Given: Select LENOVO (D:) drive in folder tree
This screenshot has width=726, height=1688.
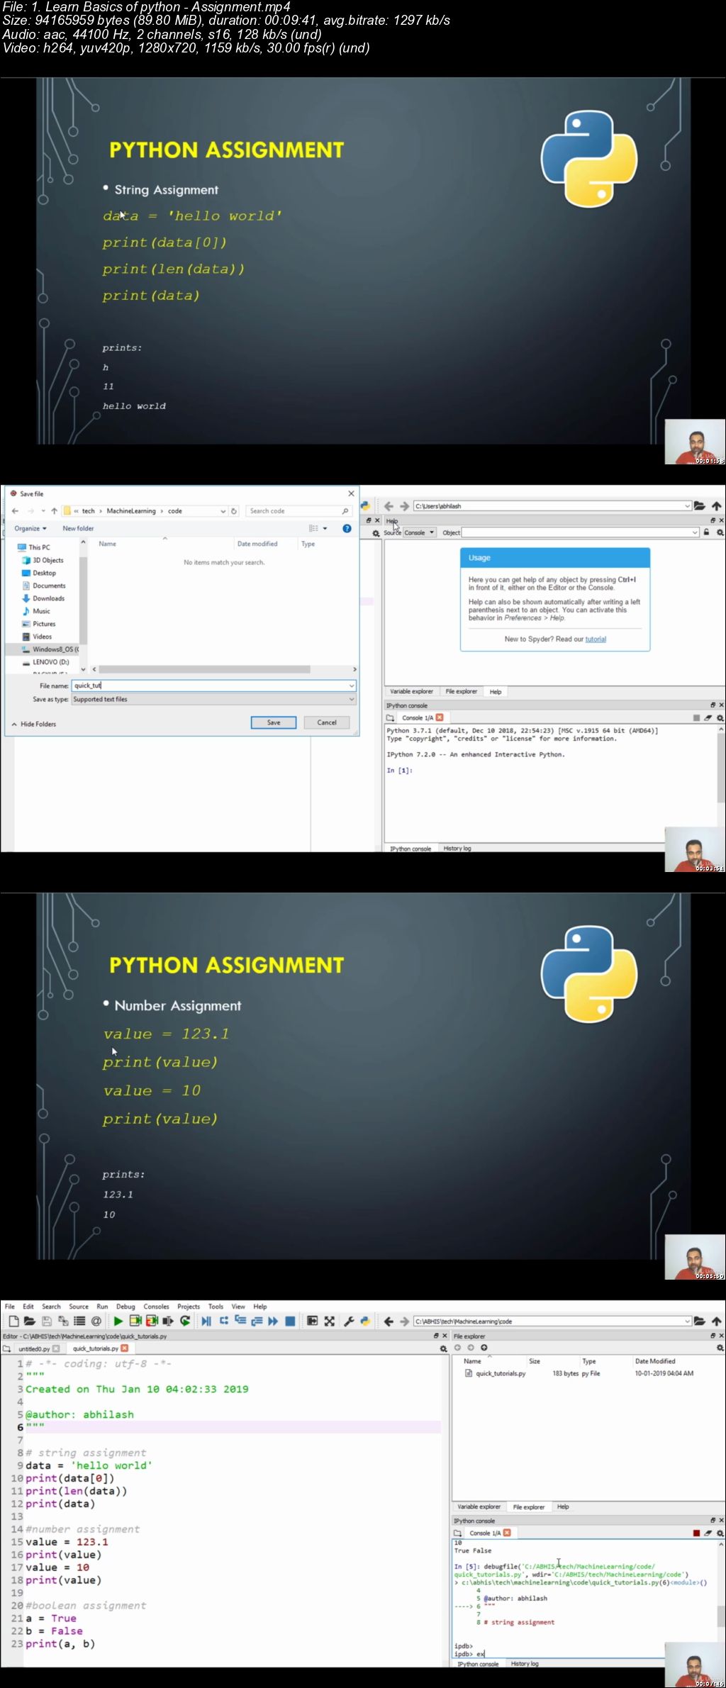Looking at the screenshot, I should [50, 662].
